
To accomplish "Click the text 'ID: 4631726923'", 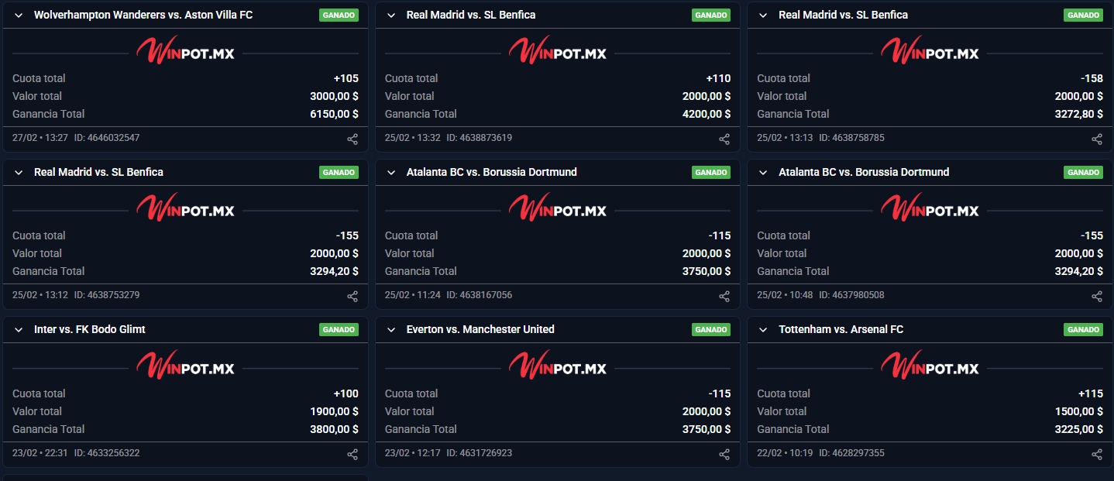I will 479,453.
